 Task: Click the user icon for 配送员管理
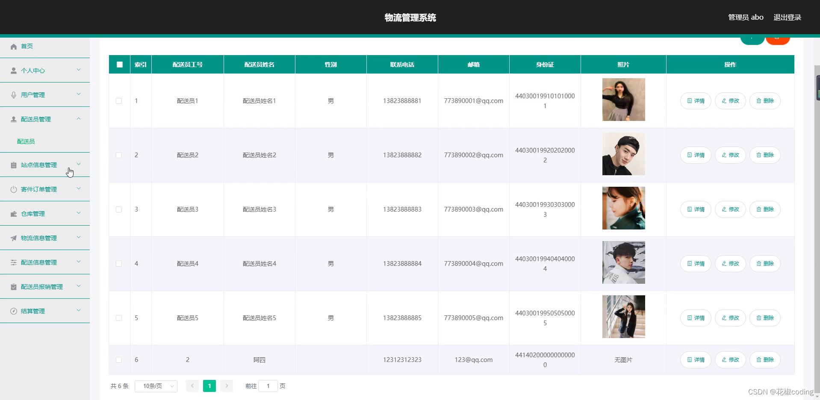pos(14,119)
